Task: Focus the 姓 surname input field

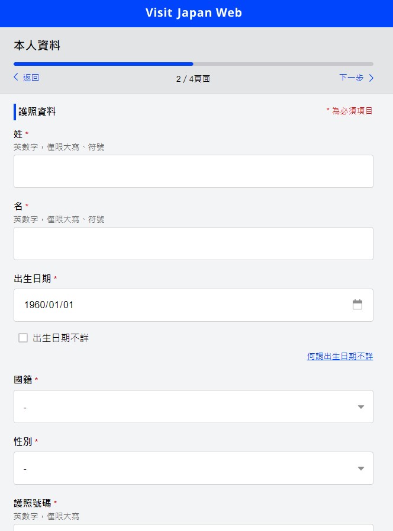Action: pyautogui.click(x=193, y=171)
